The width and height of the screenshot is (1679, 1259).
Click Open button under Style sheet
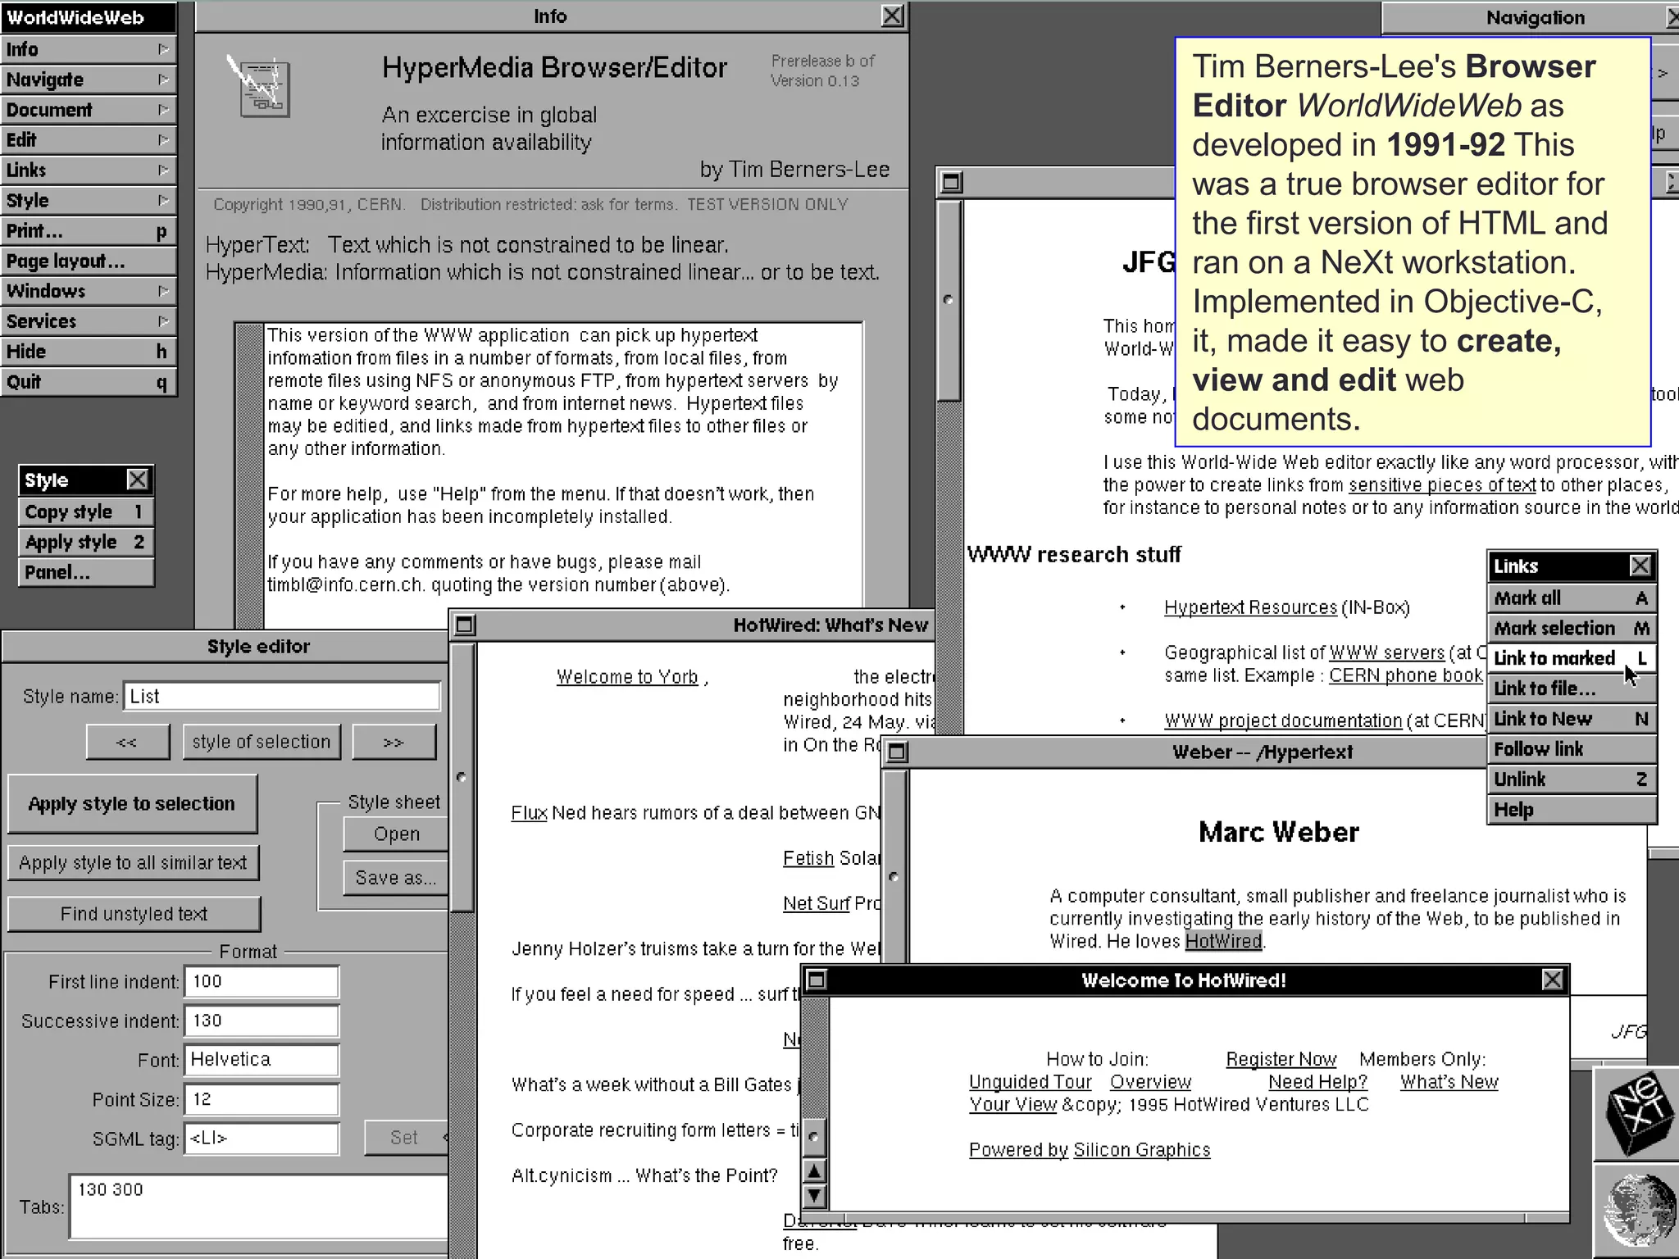396,834
